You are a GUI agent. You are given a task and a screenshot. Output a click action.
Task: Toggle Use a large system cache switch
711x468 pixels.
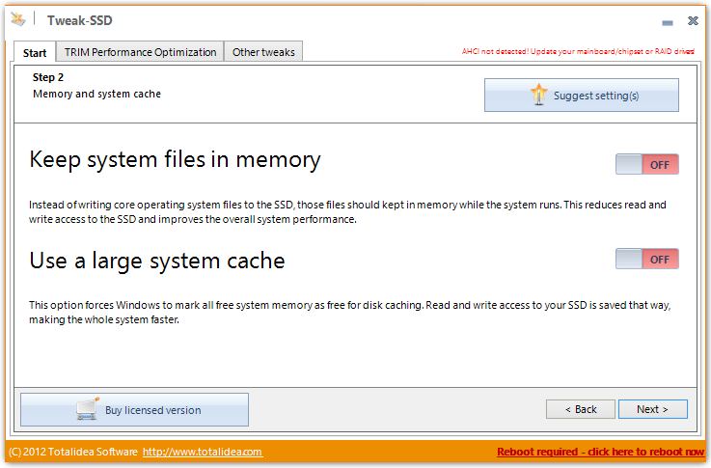[x=646, y=259]
